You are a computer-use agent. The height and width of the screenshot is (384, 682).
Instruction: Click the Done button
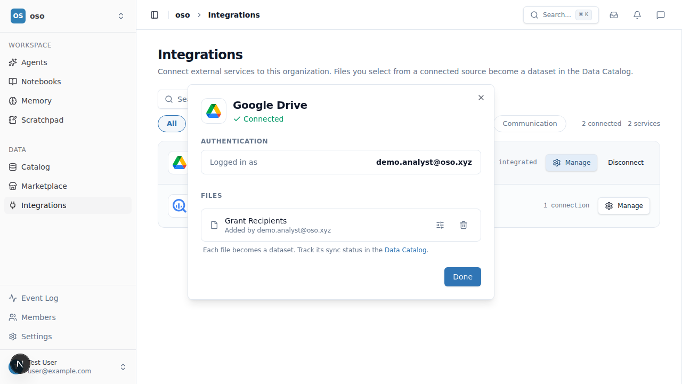pos(462,277)
